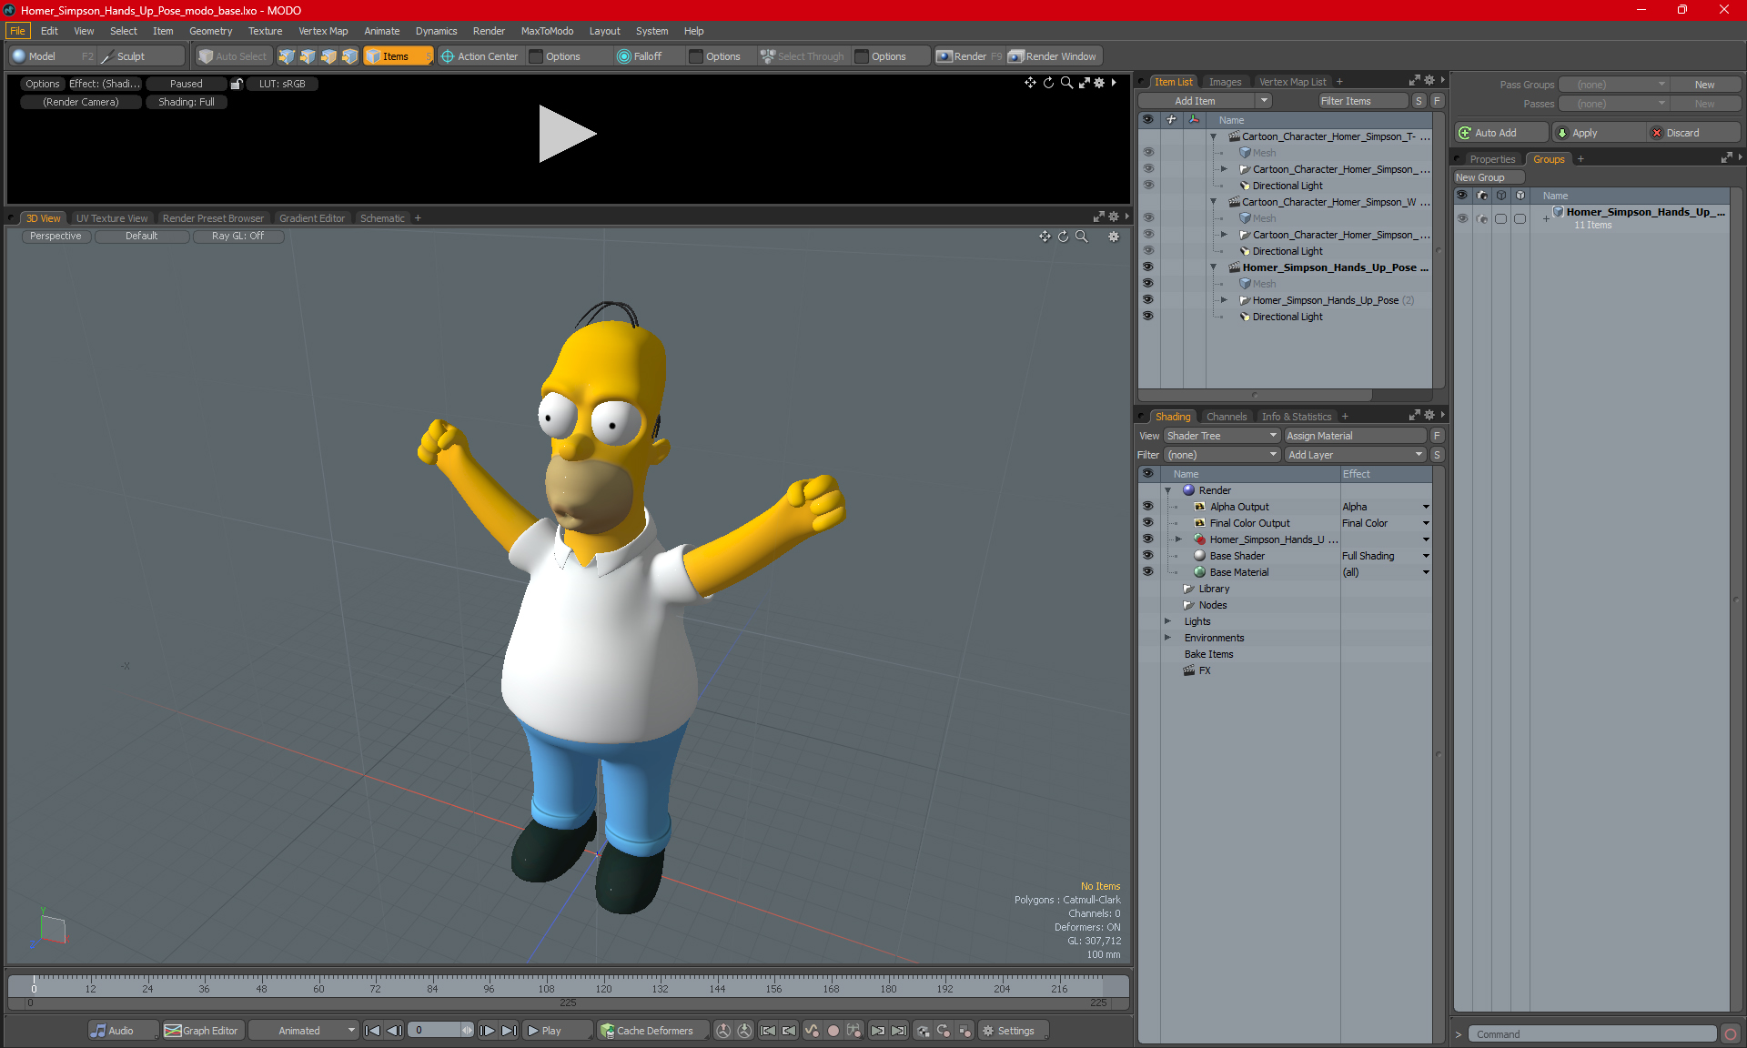1747x1048 pixels.
Task: Hide the Final Color Output layer
Action: click(1147, 523)
